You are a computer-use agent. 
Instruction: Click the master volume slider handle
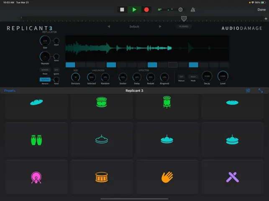pos(180,10)
